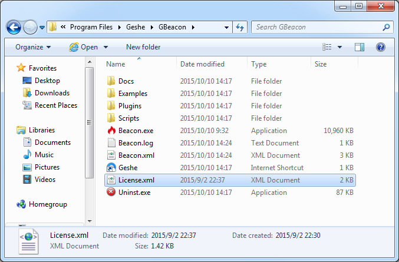399x262 pixels.
Task: Open the address bar history dropdown
Action: coord(226,27)
